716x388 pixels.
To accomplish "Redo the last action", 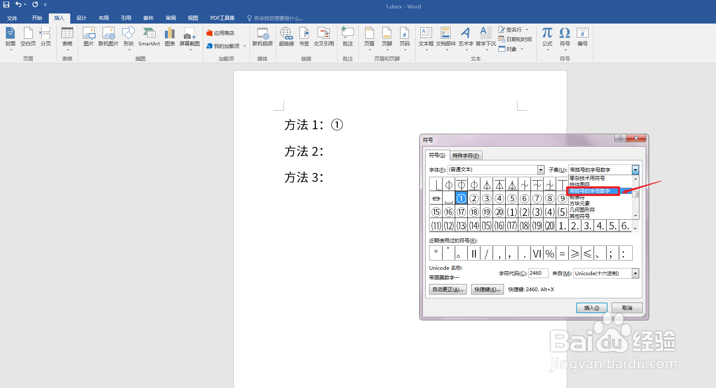I will pyautogui.click(x=35, y=5).
